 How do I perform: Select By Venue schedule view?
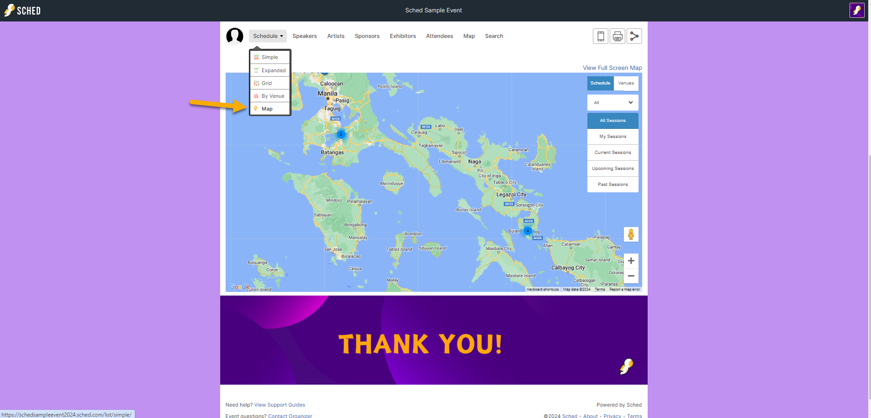(x=270, y=96)
